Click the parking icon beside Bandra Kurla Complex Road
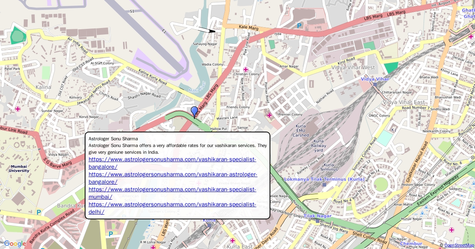The image size is (475, 249). click(39, 212)
